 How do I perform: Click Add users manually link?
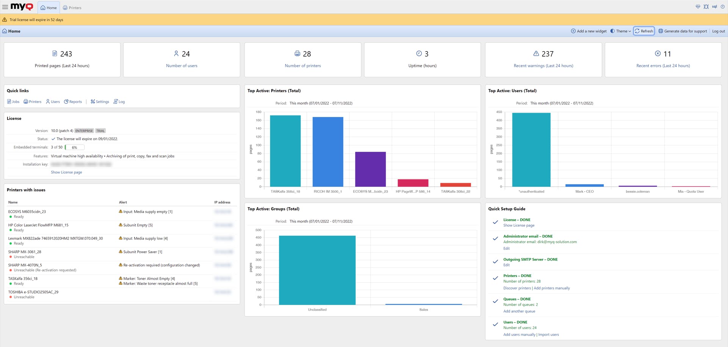tap(519, 335)
